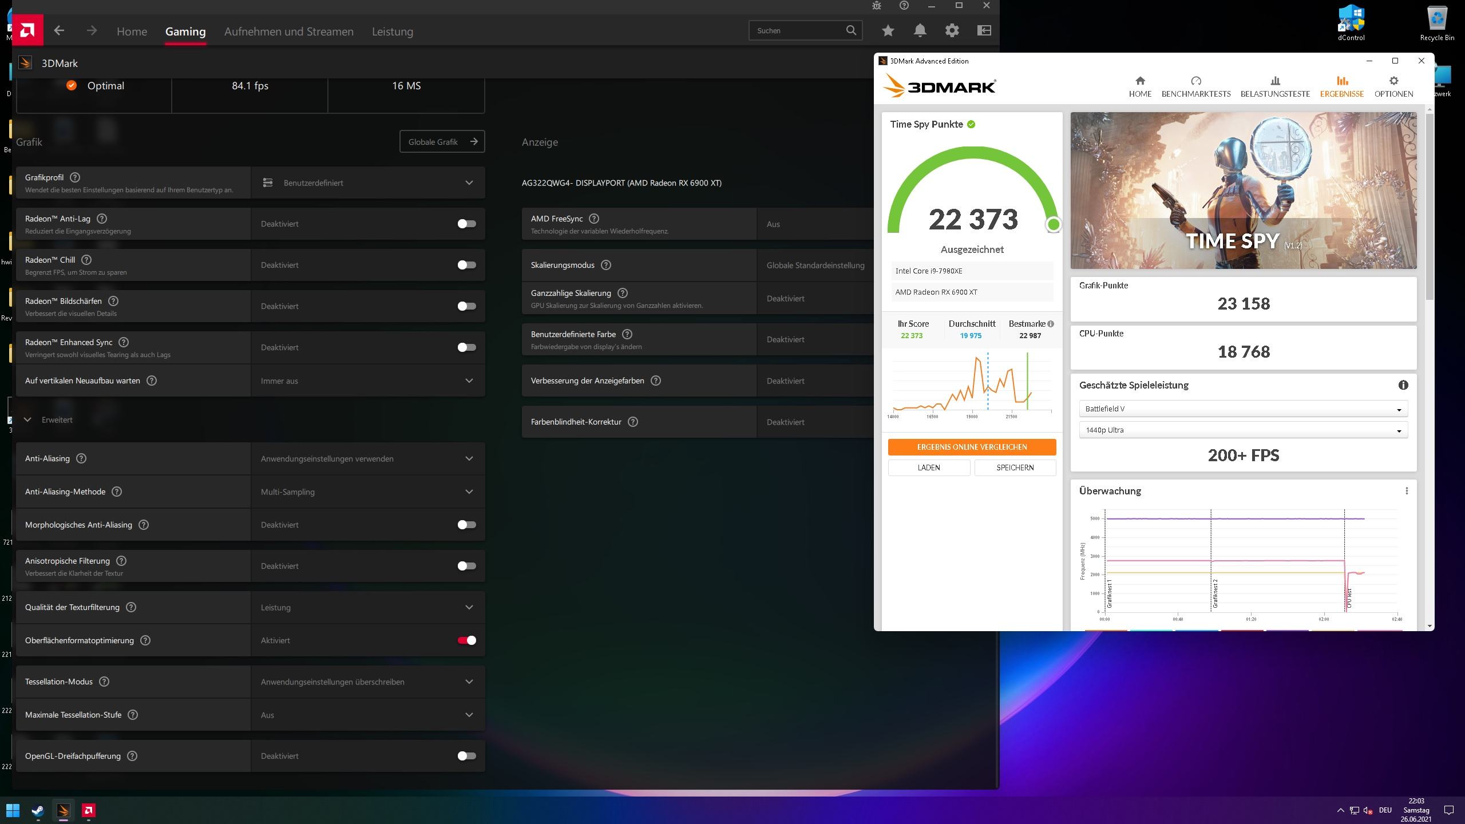This screenshot has height=824, width=1465.
Task: Click the search magnifier icon
Action: point(851,30)
